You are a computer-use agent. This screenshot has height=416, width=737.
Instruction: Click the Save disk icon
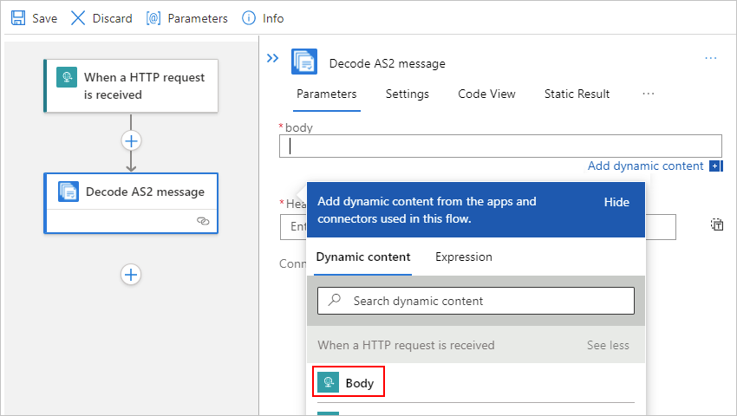18,18
